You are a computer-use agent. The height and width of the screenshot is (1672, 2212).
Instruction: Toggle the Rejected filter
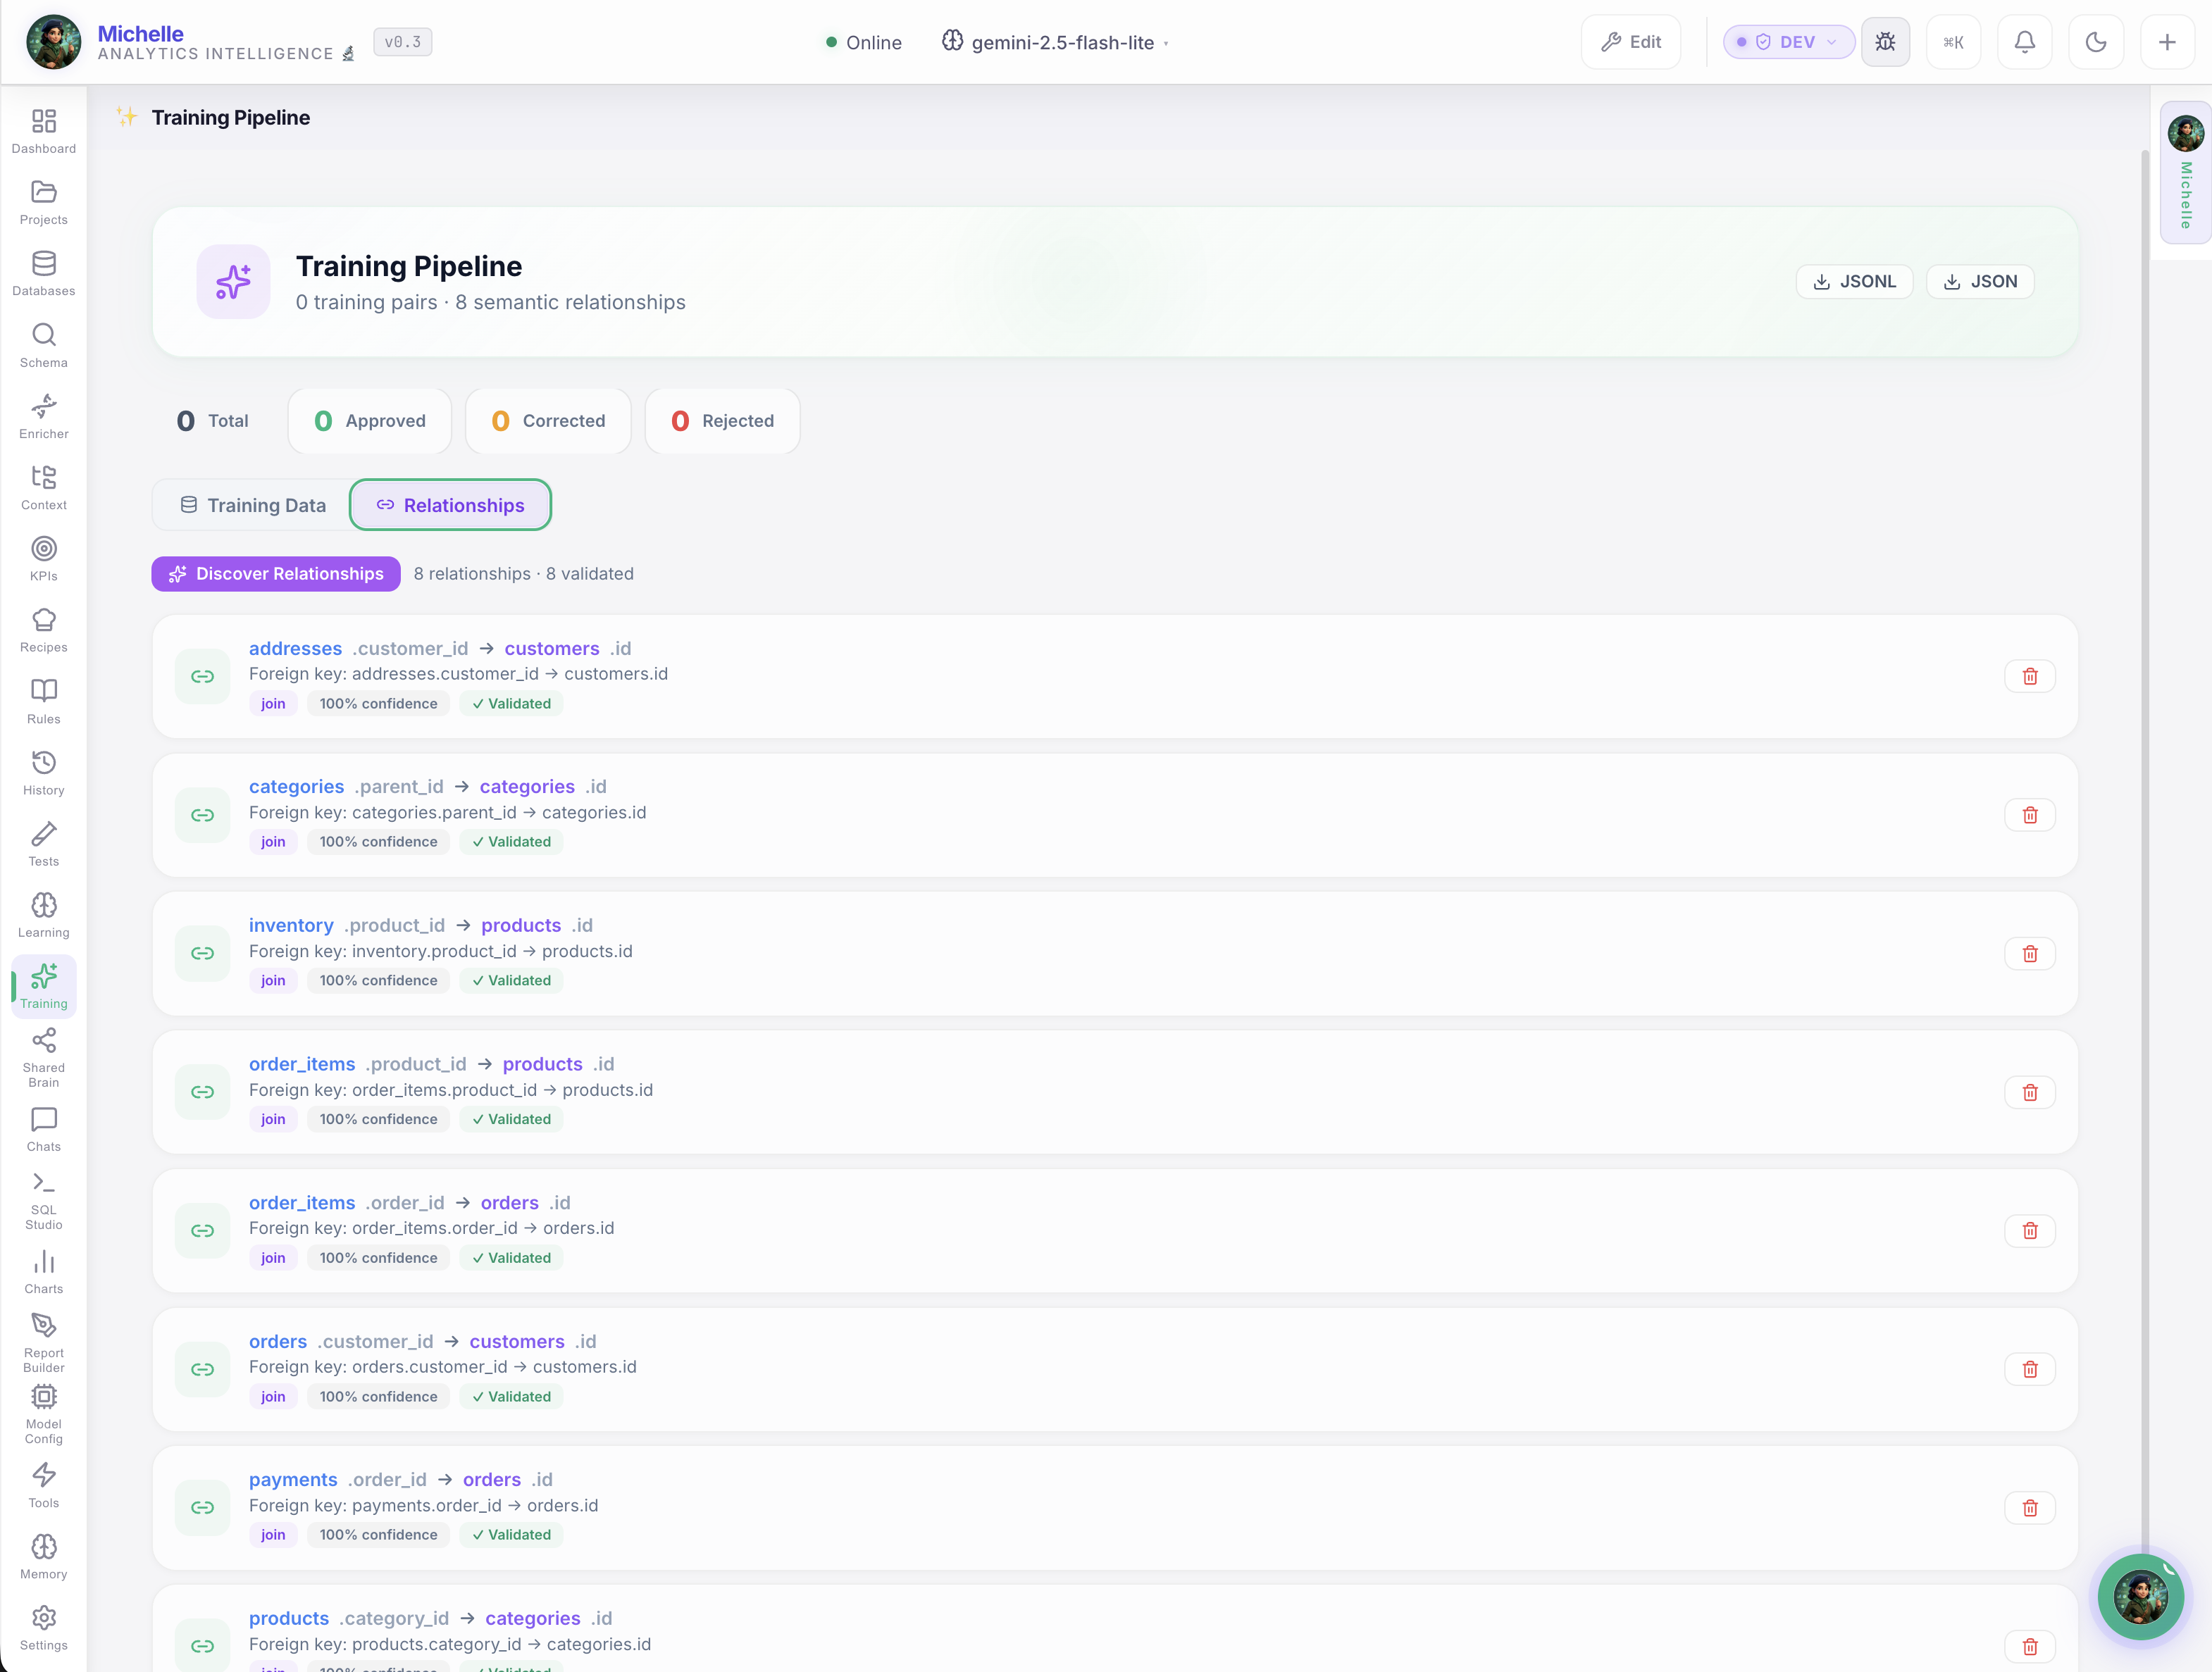click(722, 420)
